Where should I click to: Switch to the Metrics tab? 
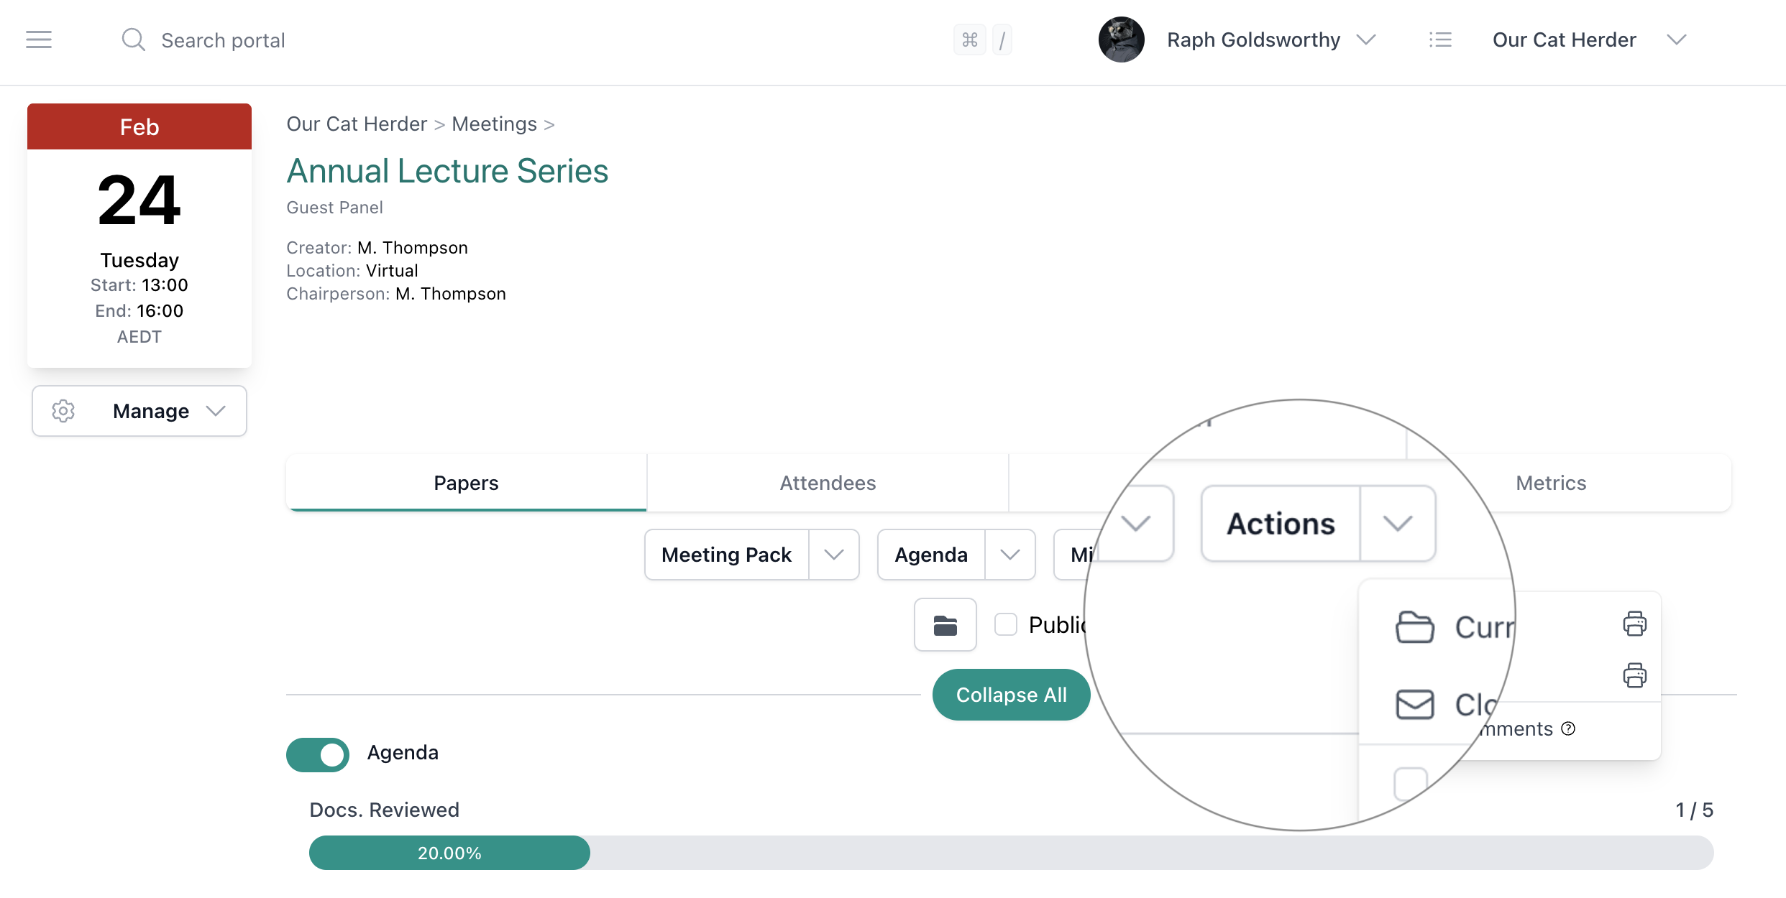pos(1551,483)
